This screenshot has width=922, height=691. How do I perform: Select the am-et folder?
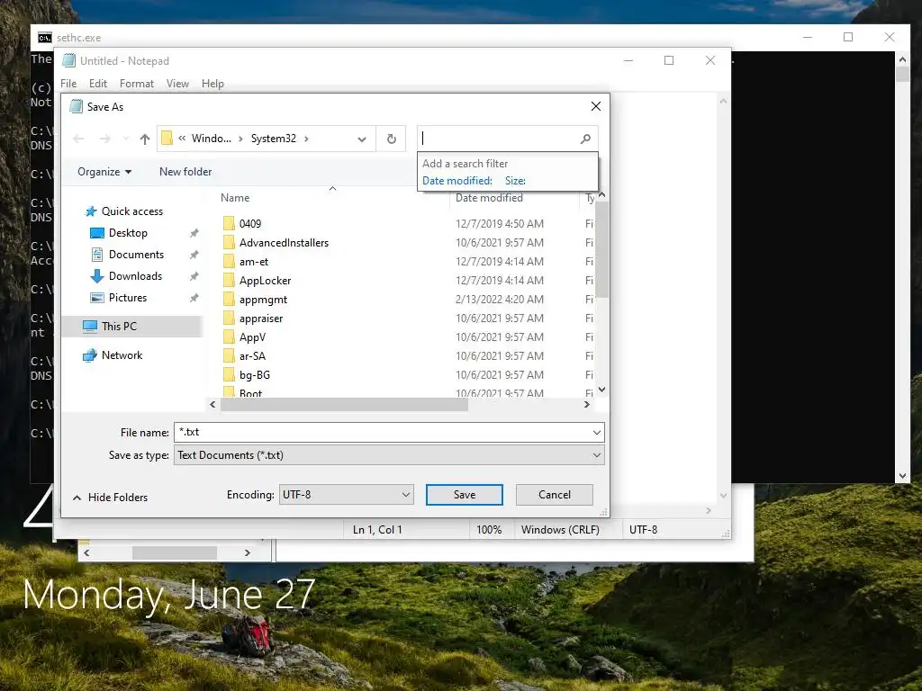point(253,262)
